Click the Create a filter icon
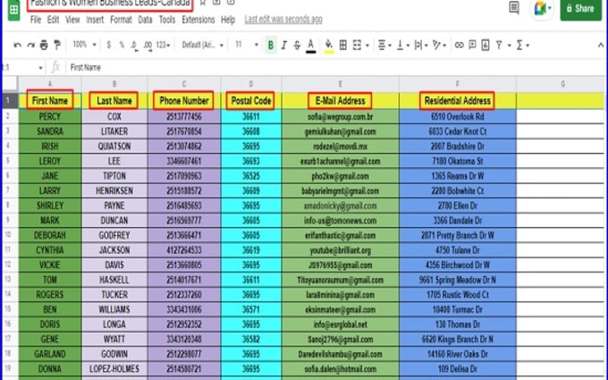Viewport: 608px width, 380px height. click(x=499, y=46)
